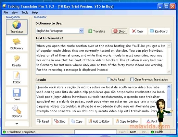Image resolution: width=178 pixels, height=137 pixels.
Task: Read the result aloud with Read
Action: tap(43, 121)
